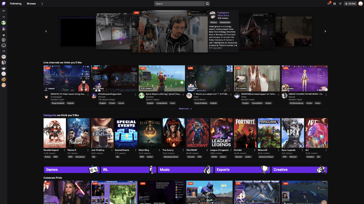
Task: Click the Get Bits button
Action: pyautogui.click(x=350, y=4)
